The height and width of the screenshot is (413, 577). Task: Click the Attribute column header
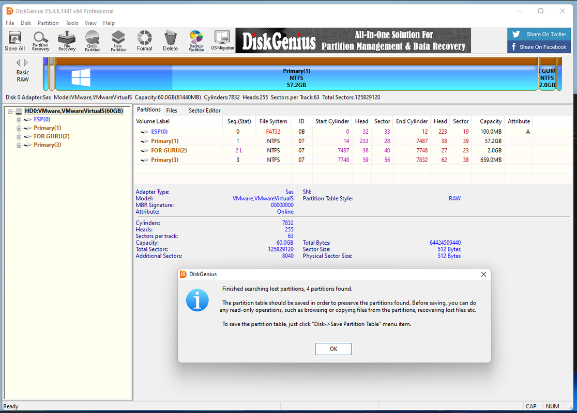pos(519,121)
